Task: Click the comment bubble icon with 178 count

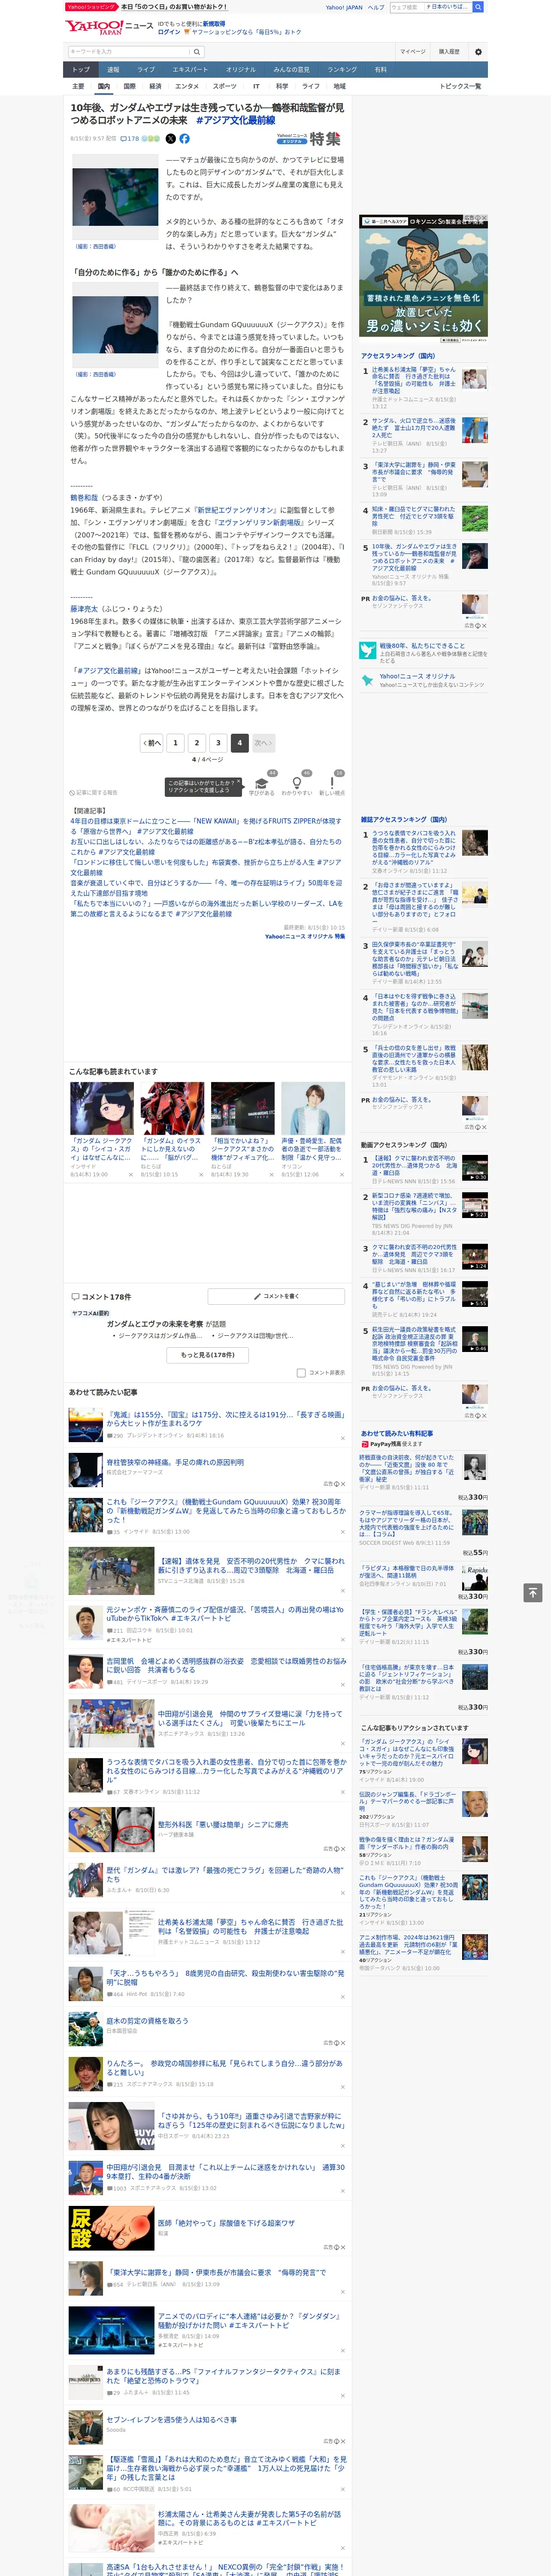Action: tap(130, 139)
